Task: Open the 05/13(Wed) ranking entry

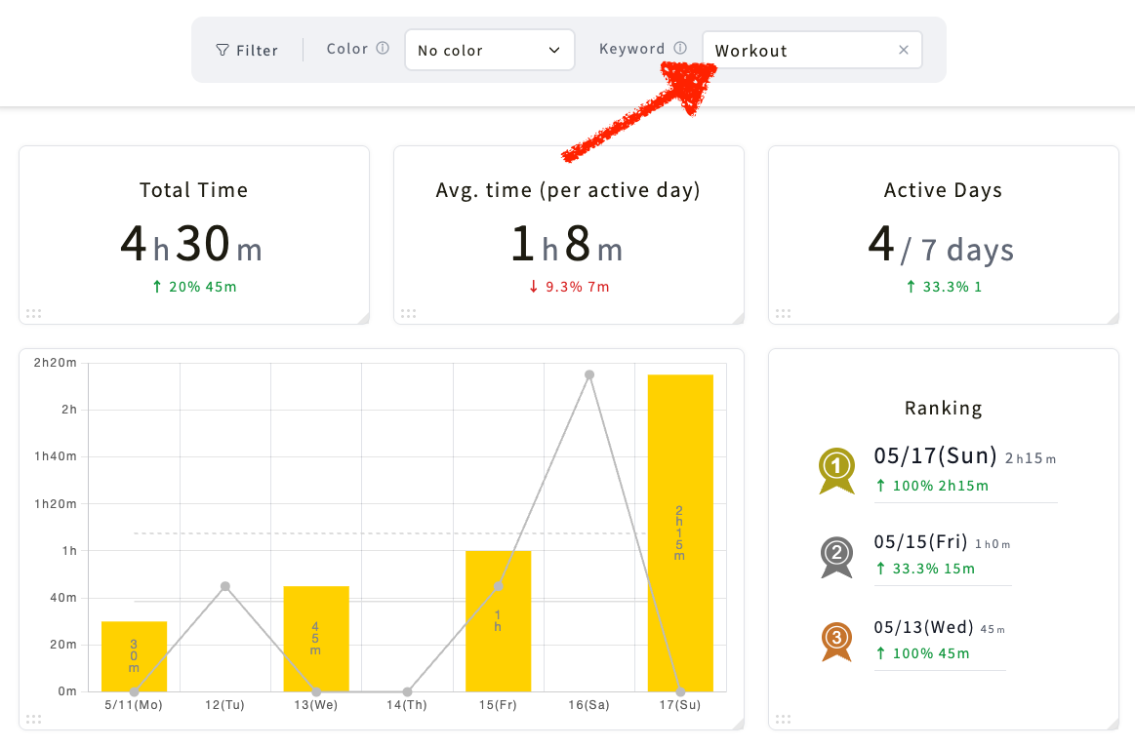Action: (940, 640)
